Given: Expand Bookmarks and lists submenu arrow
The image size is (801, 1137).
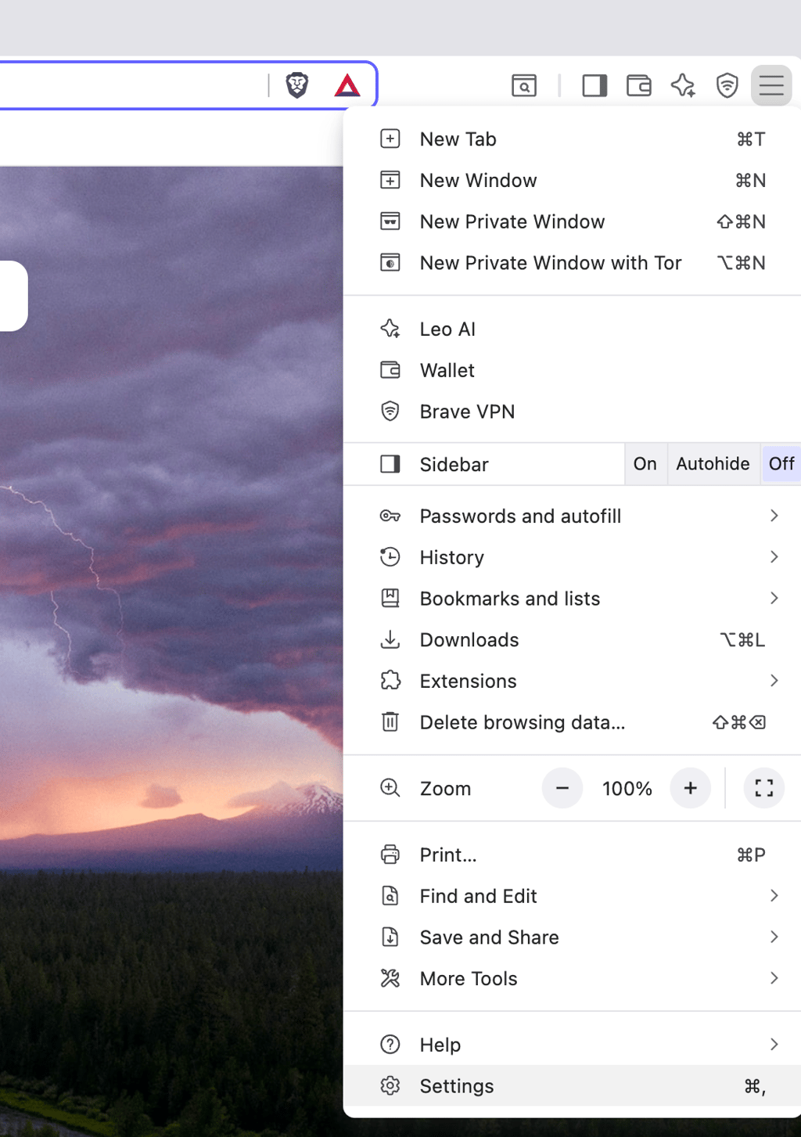Looking at the screenshot, I should point(774,599).
